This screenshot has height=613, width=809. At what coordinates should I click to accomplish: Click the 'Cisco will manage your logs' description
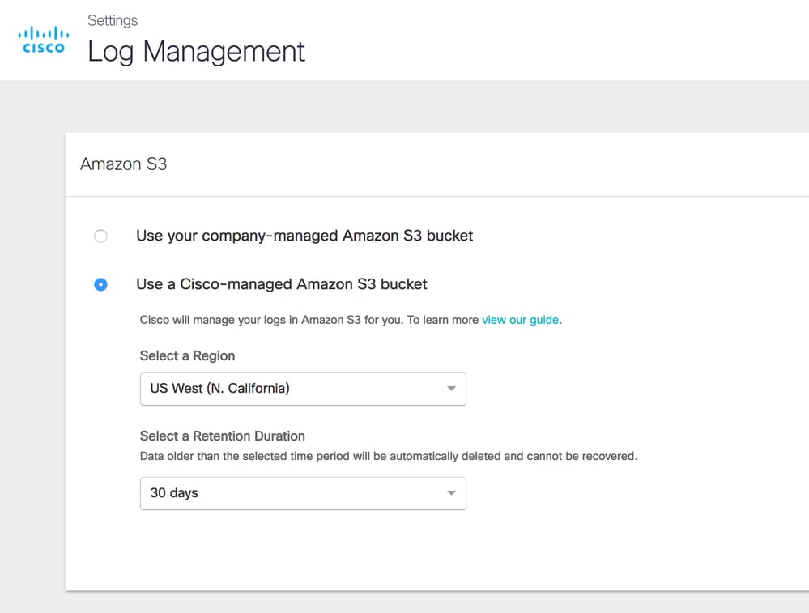[309, 320]
